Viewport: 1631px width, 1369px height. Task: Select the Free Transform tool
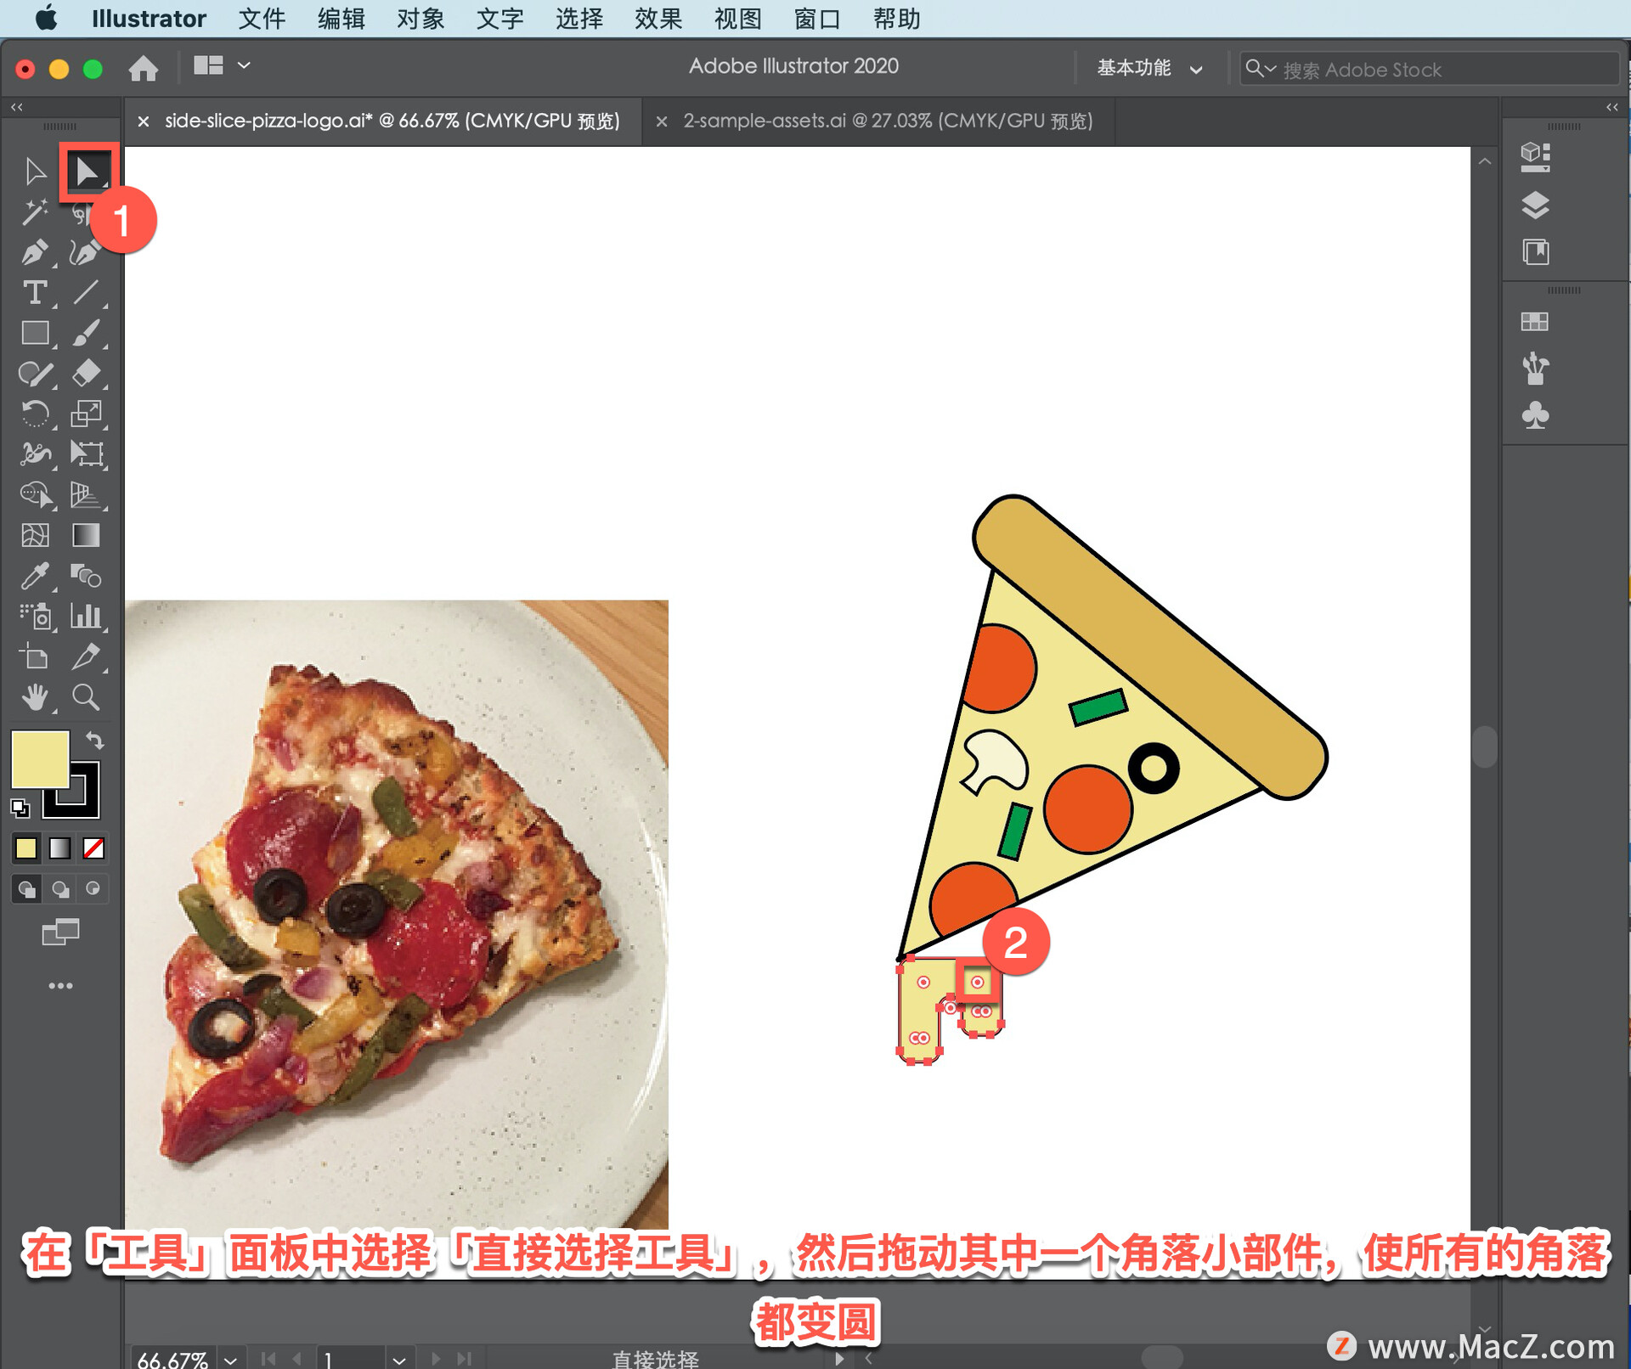point(86,454)
